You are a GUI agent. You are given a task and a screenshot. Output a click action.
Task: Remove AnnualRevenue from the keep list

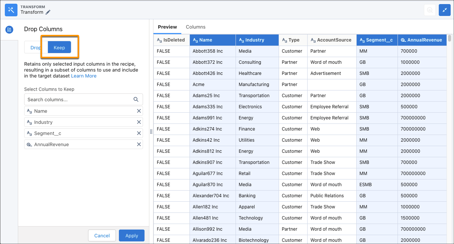coord(139,144)
